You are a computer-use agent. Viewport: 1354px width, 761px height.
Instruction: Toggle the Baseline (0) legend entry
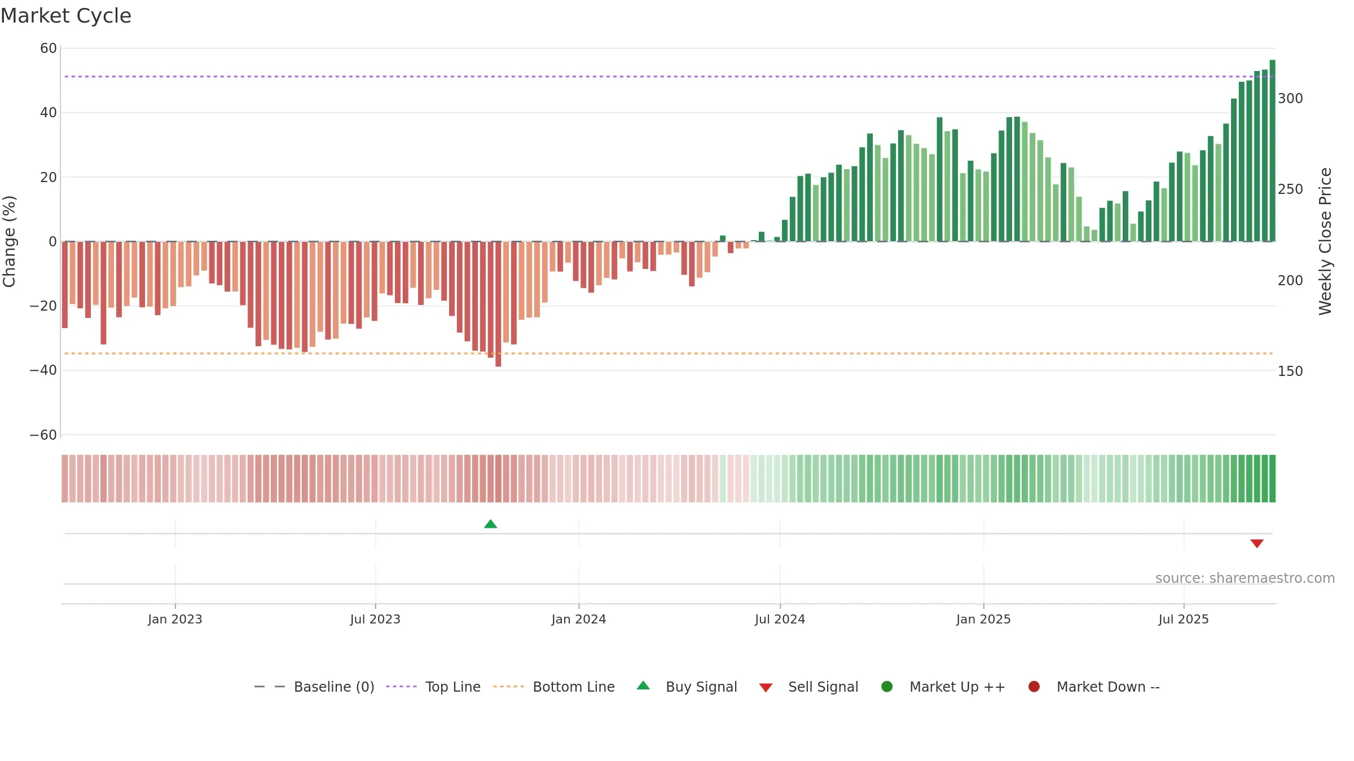(314, 687)
